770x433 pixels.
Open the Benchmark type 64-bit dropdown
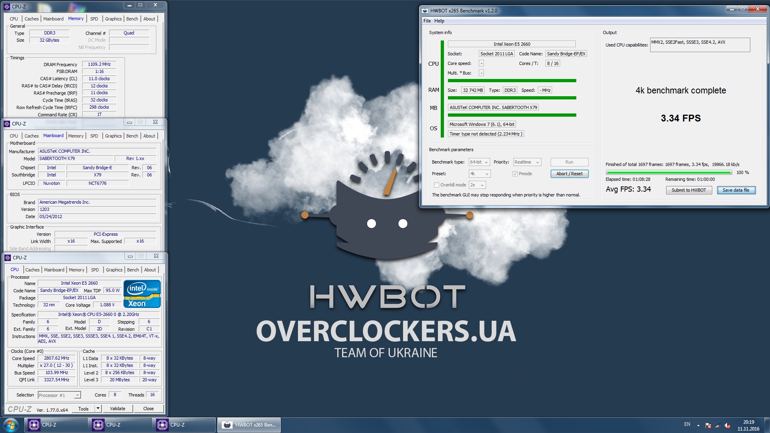pyautogui.click(x=479, y=162)
